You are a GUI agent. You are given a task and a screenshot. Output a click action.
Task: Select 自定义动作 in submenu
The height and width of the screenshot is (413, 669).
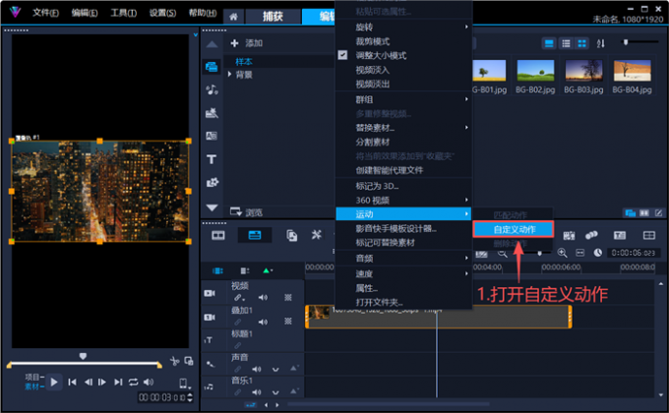514,229
